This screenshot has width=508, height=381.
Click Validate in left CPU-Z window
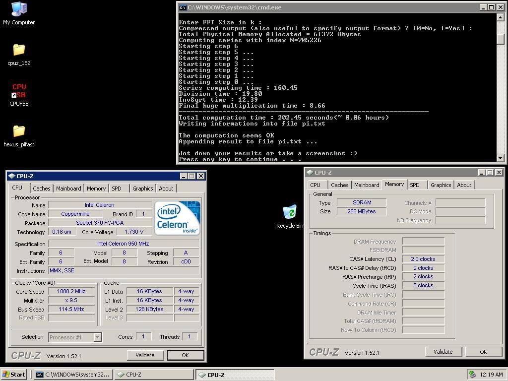(x=145, y=355)
